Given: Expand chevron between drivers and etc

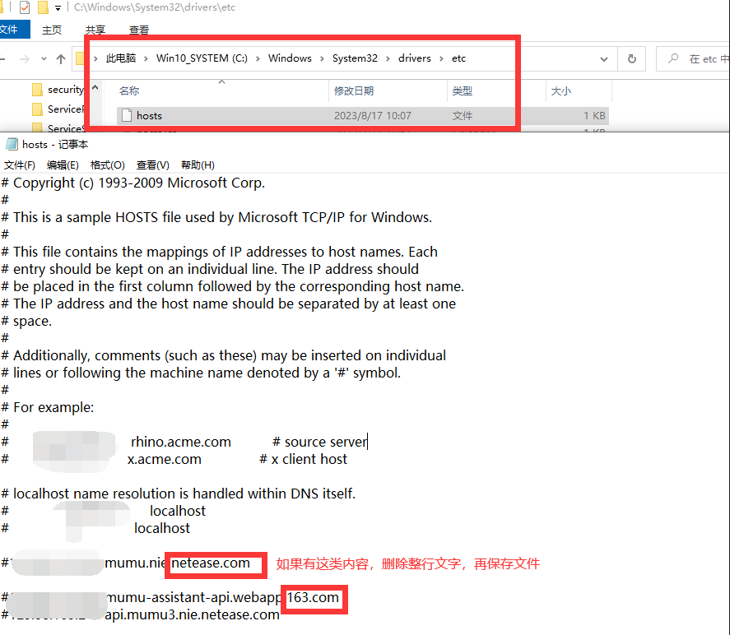Looking at the screenshot, I should 441,58.
